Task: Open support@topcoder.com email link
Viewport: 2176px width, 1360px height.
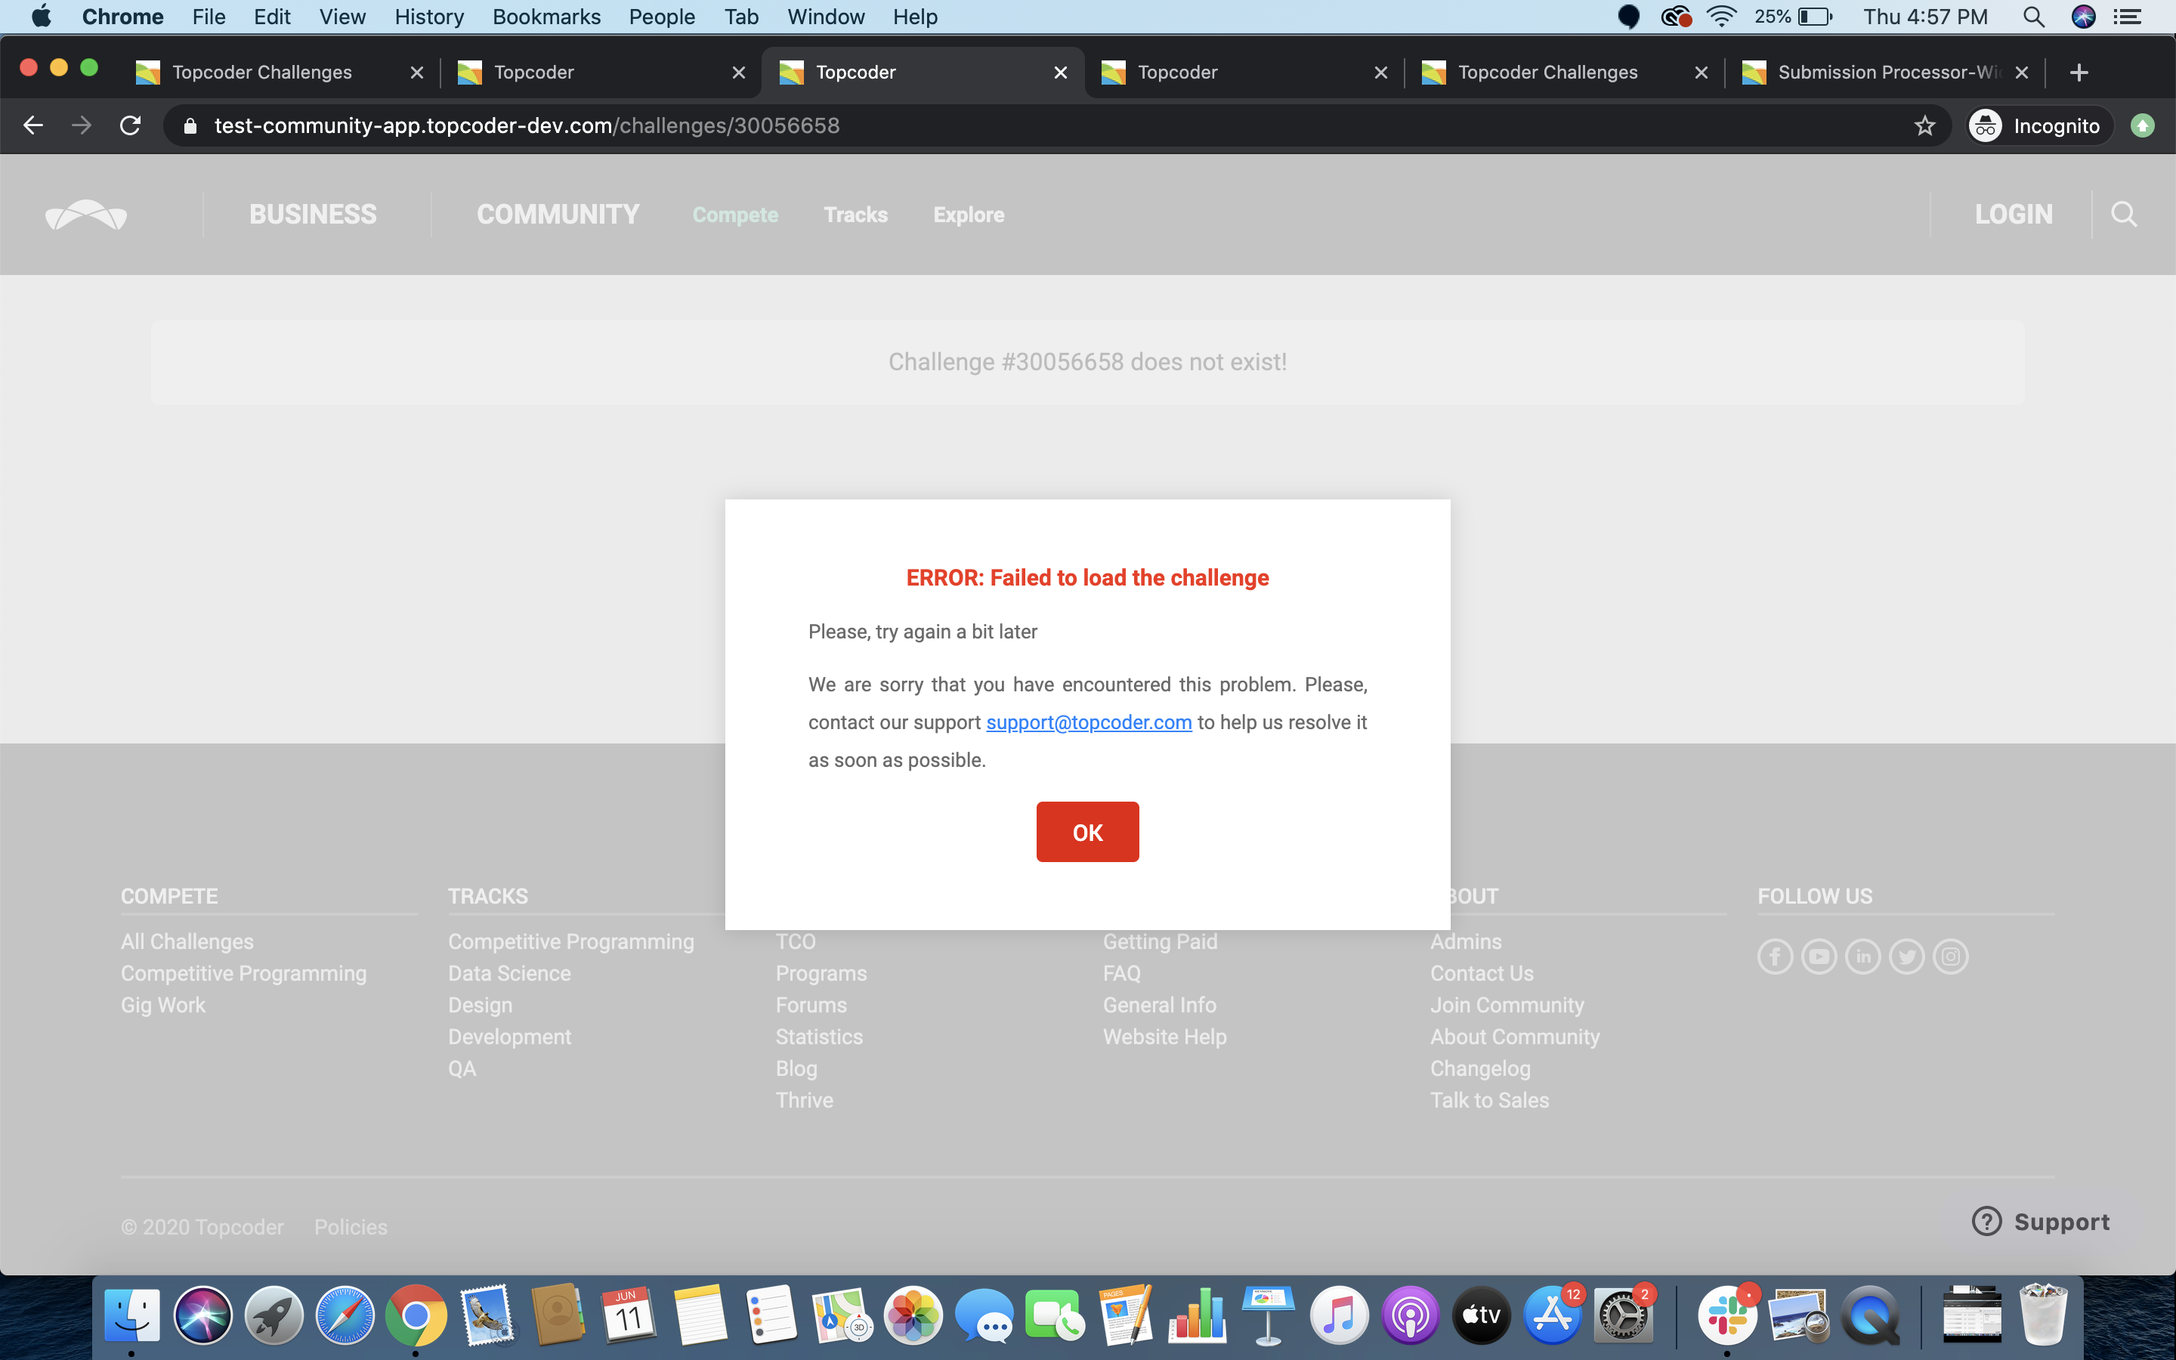Action: (1089, 722)
